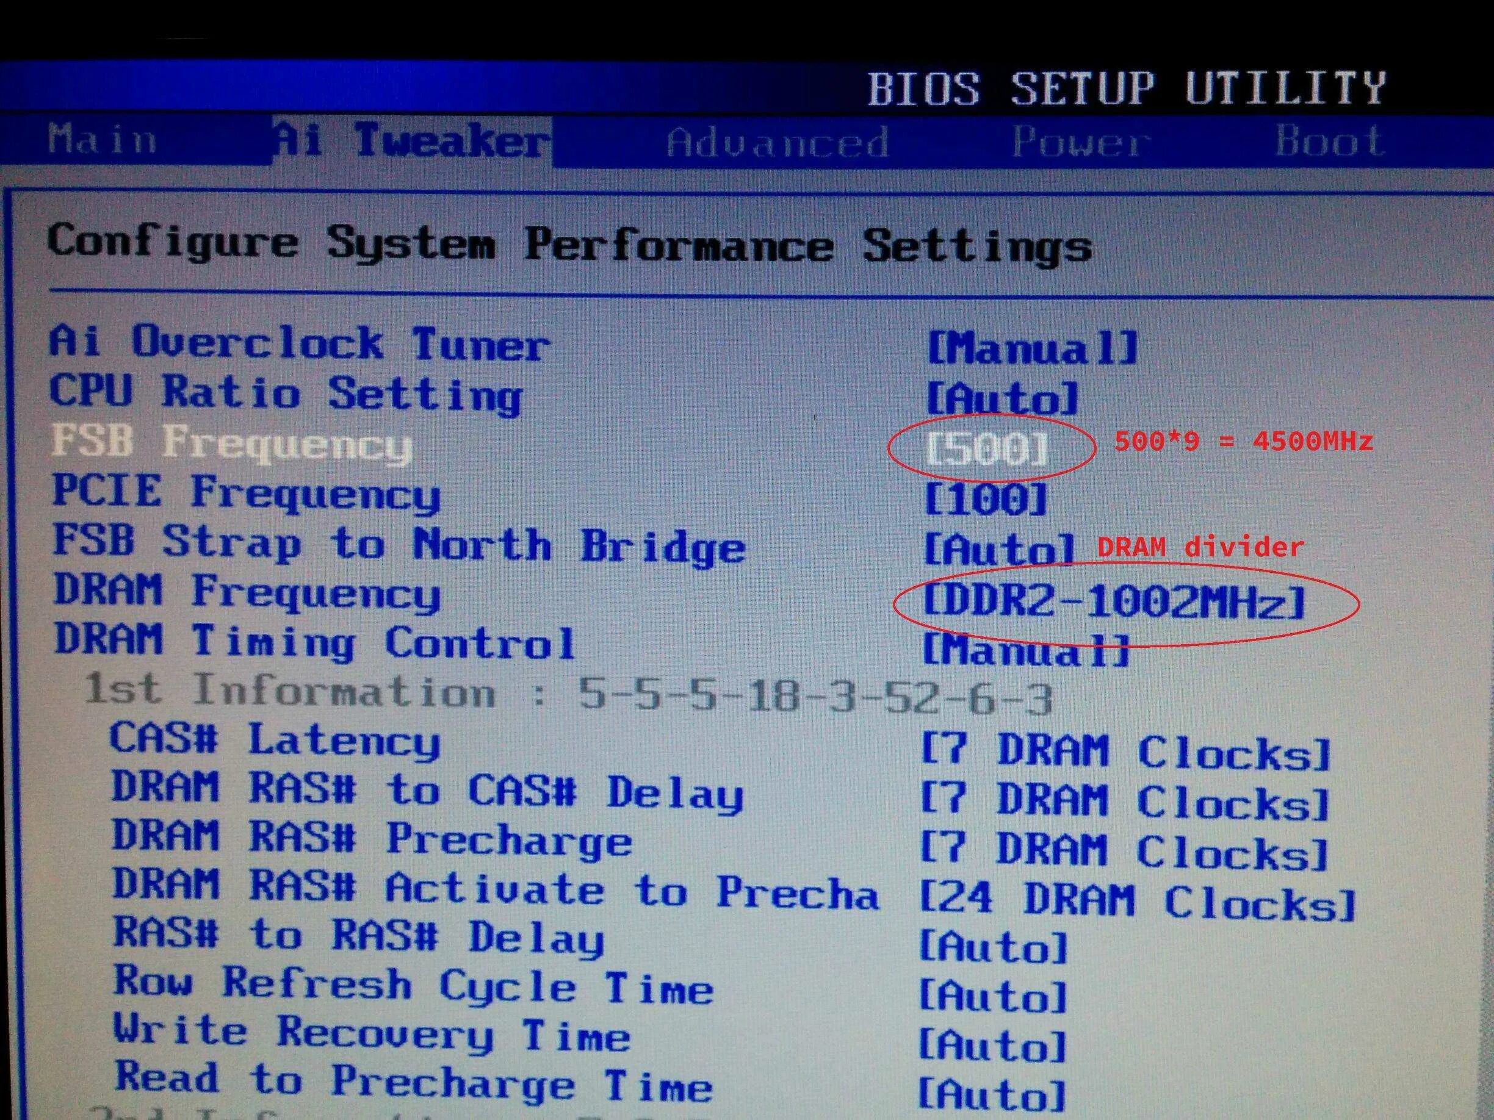Open FSB Strap to North Bridge option
The width and height of the screenshot is (1494, 1120).
[998, 548]
